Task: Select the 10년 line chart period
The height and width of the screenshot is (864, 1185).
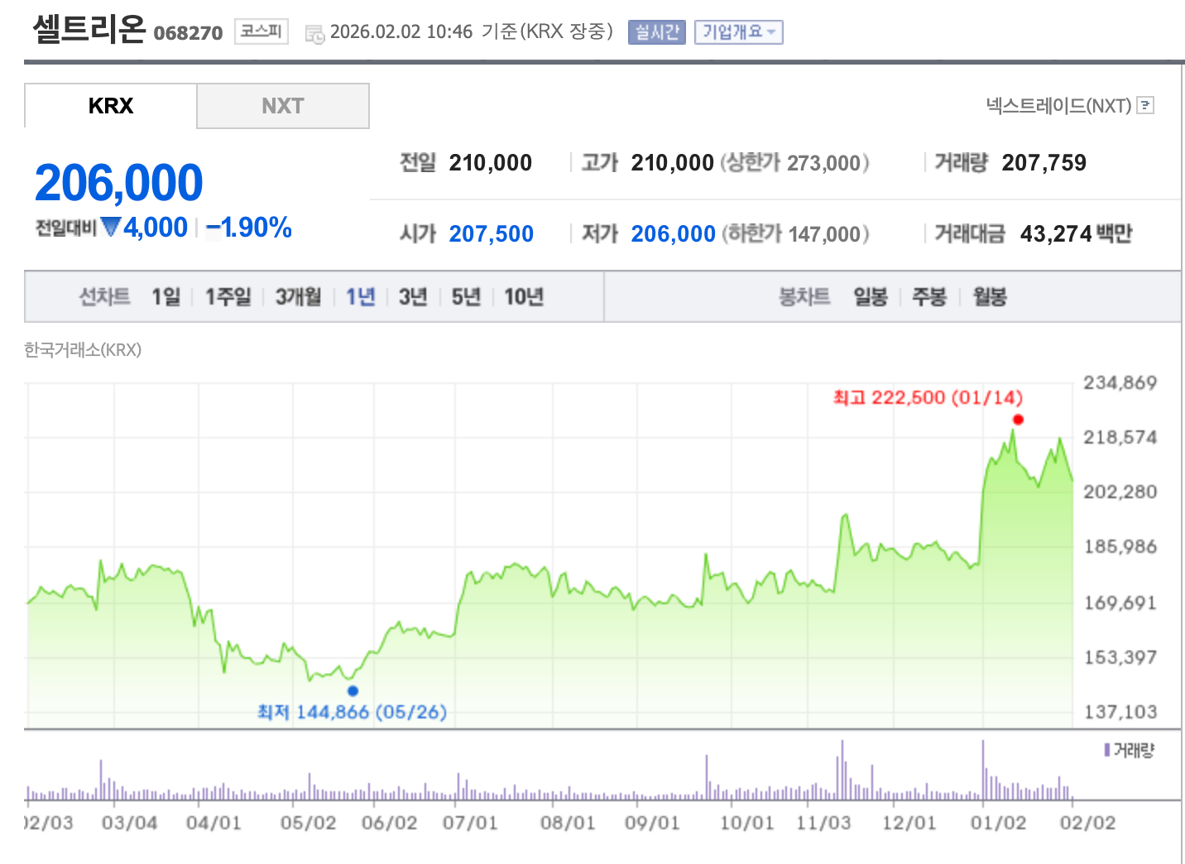Action: click(524, 296)
